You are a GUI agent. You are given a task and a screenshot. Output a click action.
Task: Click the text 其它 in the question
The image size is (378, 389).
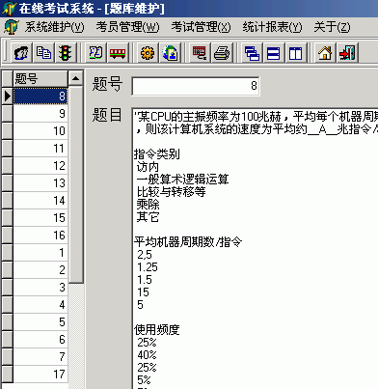pos(148,216)
